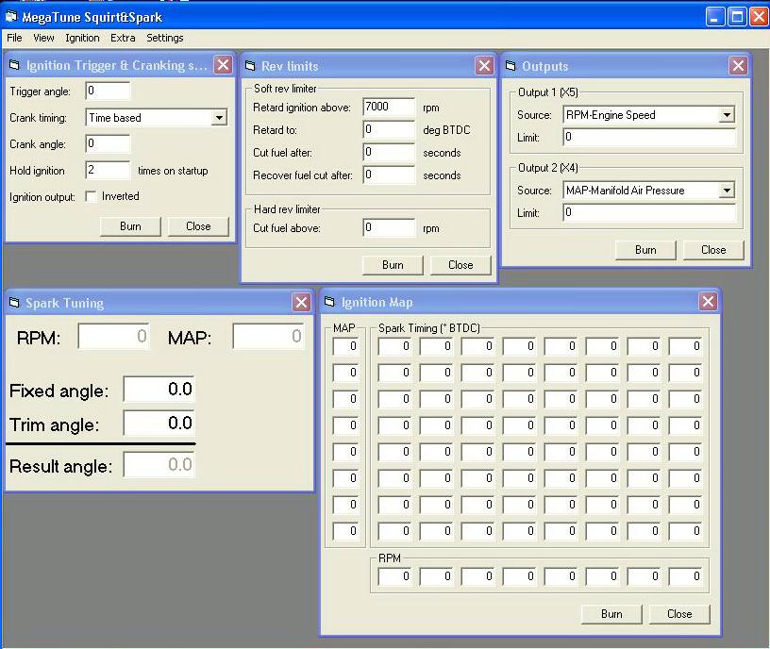The height and width of the screenshot is (649, 770).
Task: Close the Rev limits panel with X
Action: click(x=484, y=65)
